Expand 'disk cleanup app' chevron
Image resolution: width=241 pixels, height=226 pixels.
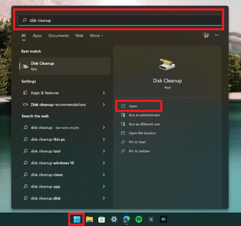coord(104,186)
